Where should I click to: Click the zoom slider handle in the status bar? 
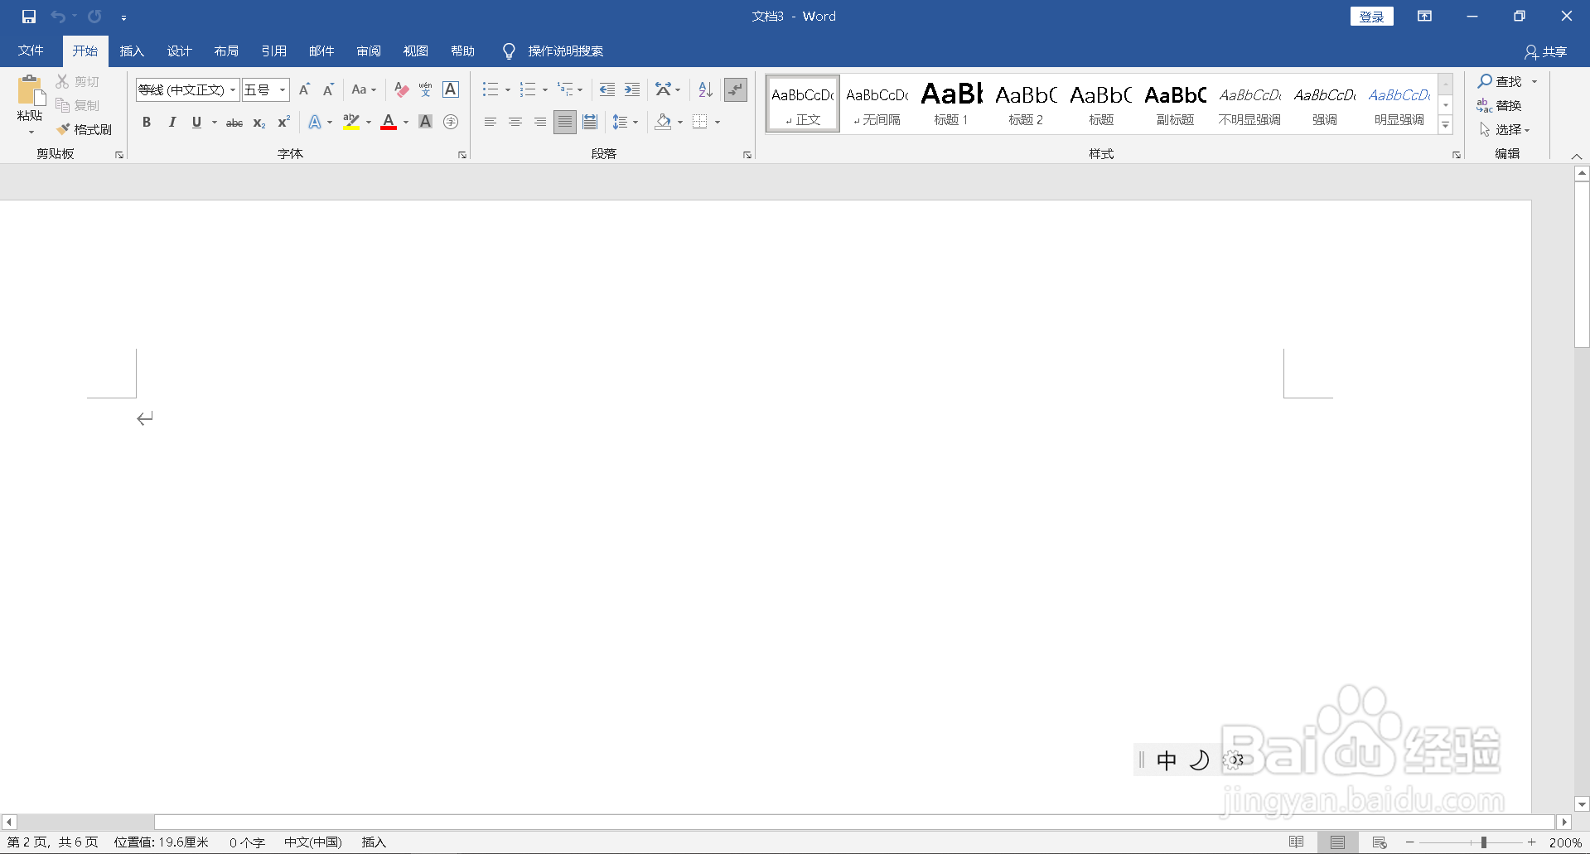1484,842
